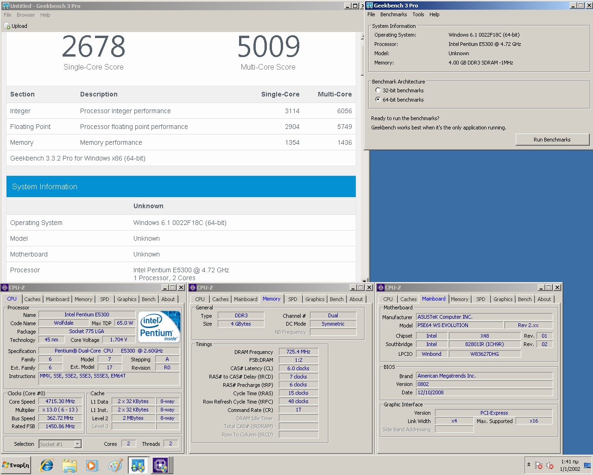
Task: Open About tab in the Memory-tab CPU-Z window
Action: click(x=356, y=299)
